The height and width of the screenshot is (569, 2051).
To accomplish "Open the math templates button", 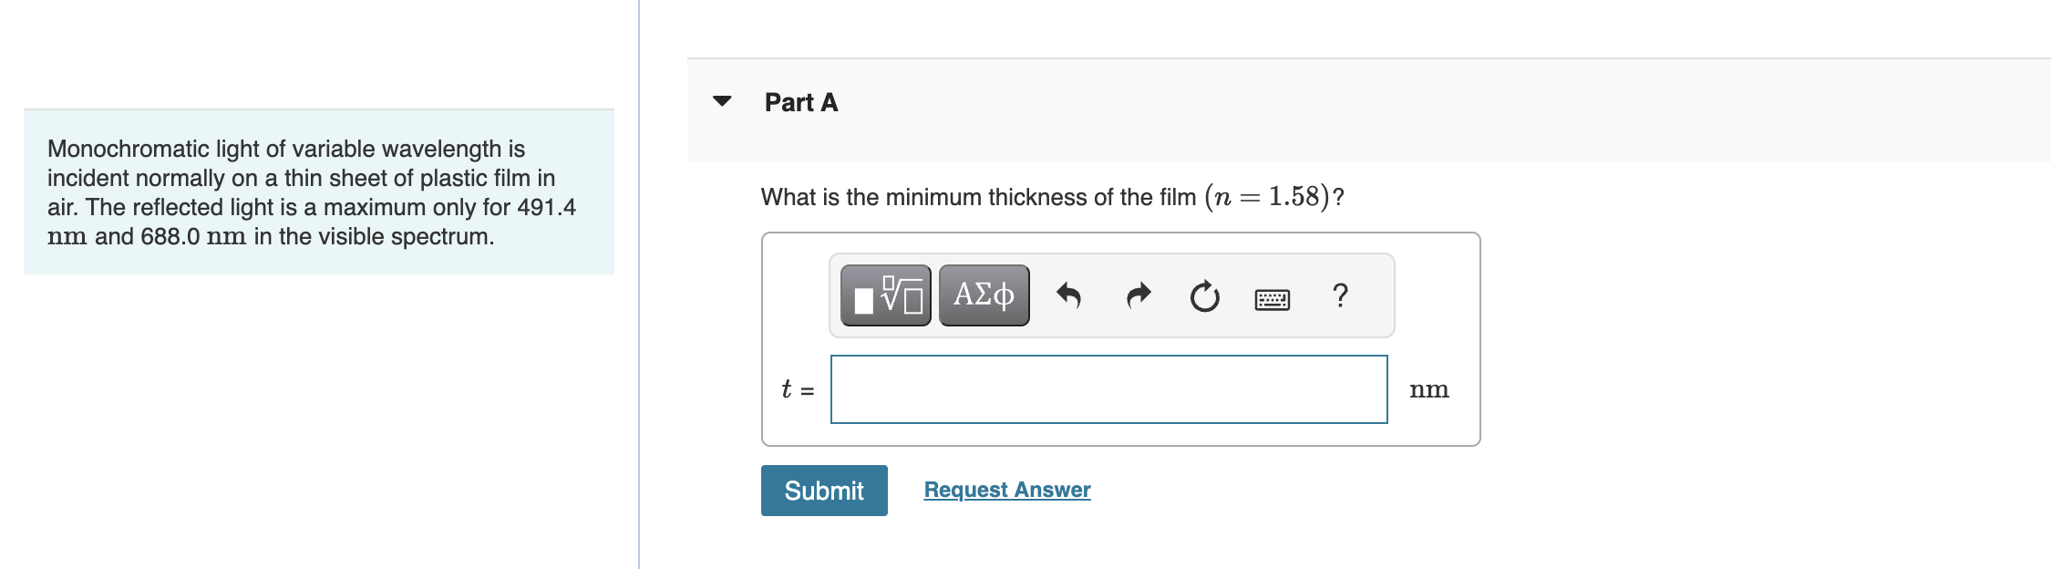I will (885, 295).
